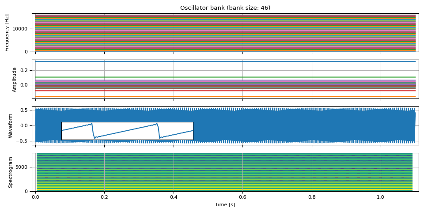
Task: Click the 1.0 tick on the time axis
Action: pos(381,197)
